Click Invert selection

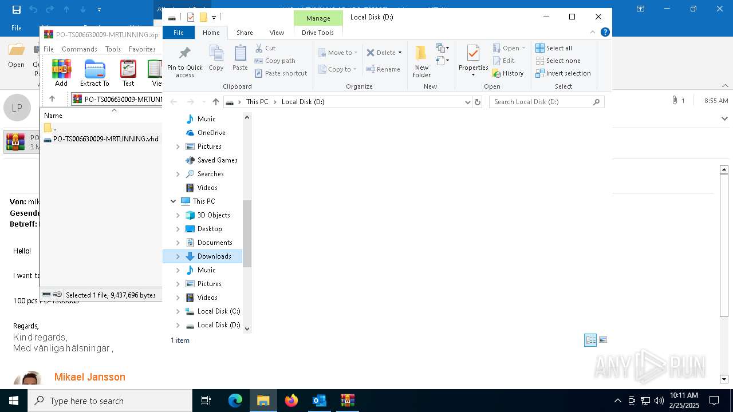[563, 73]
